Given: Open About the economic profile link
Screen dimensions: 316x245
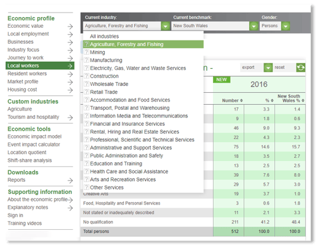Looking at the screenshot, I should coord(37,200).
